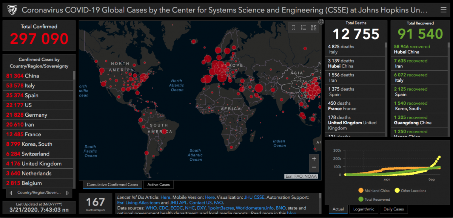
Task: Expand the map panel to fullscreen
Action: point(321,22)
